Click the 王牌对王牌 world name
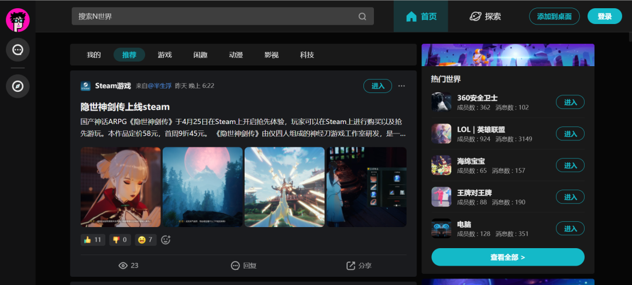Image resolution: width=632 pixels, height=285 pixels. (475, 193)
